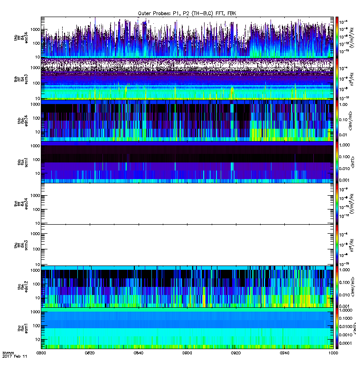356x380 pixels.
Task: Click inside the thb fff scm3 spectrogram
Action: (187, 79)
